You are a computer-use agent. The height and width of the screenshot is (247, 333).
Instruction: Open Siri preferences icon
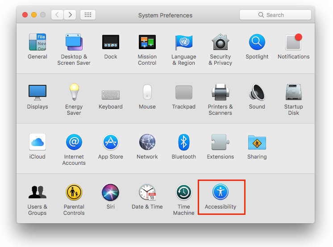point(111,192)
